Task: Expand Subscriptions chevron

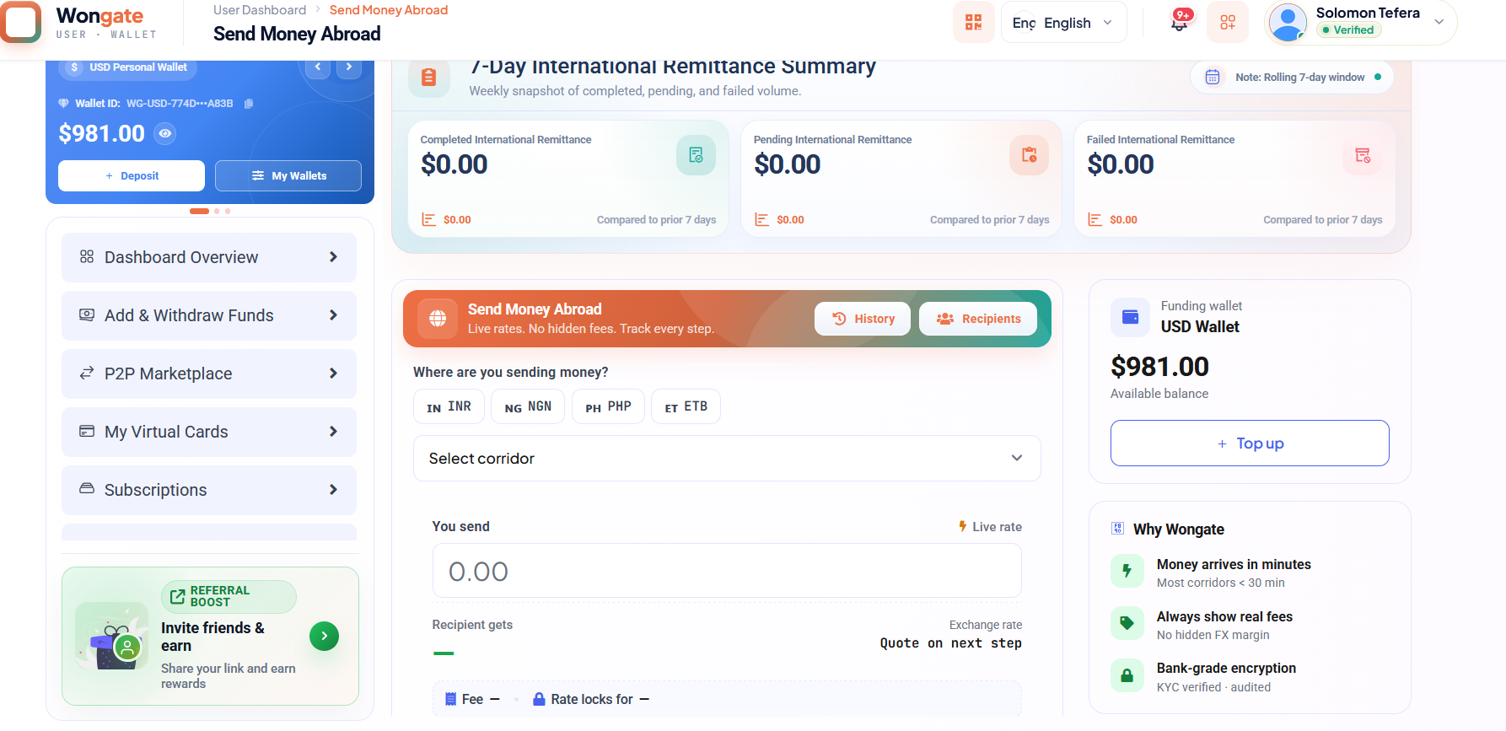Action: coord(333,490)
